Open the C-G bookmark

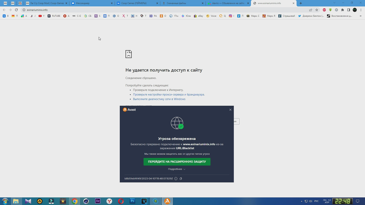click(x=77, y=16)
